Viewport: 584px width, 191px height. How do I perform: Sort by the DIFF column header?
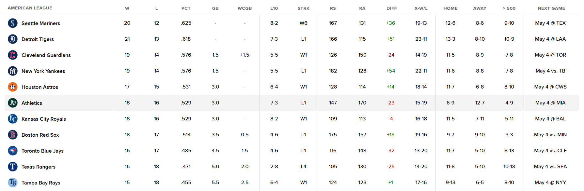pyautogui.click(x=392, y=8)
